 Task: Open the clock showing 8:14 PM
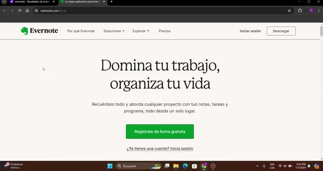coord(300,166)
